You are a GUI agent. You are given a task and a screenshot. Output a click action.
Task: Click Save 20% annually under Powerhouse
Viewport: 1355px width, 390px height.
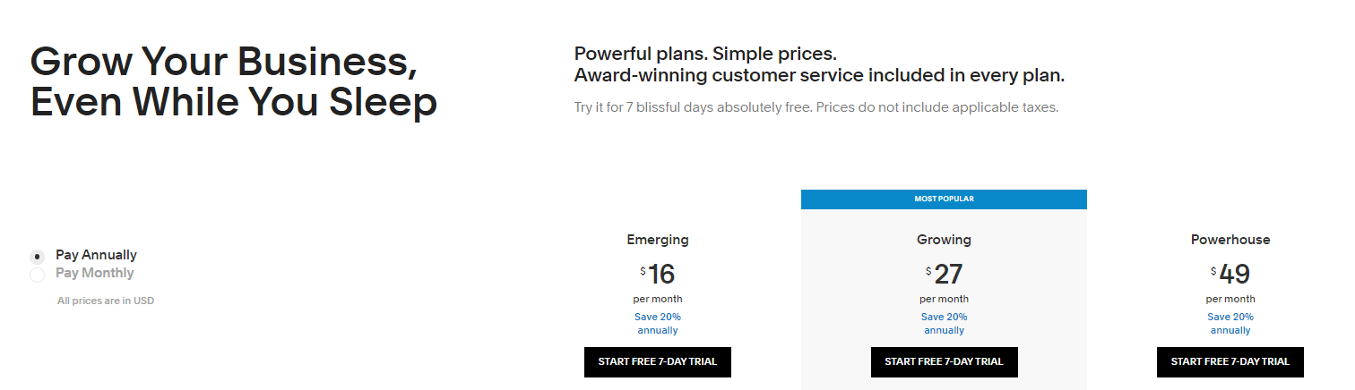[1230, 324]
